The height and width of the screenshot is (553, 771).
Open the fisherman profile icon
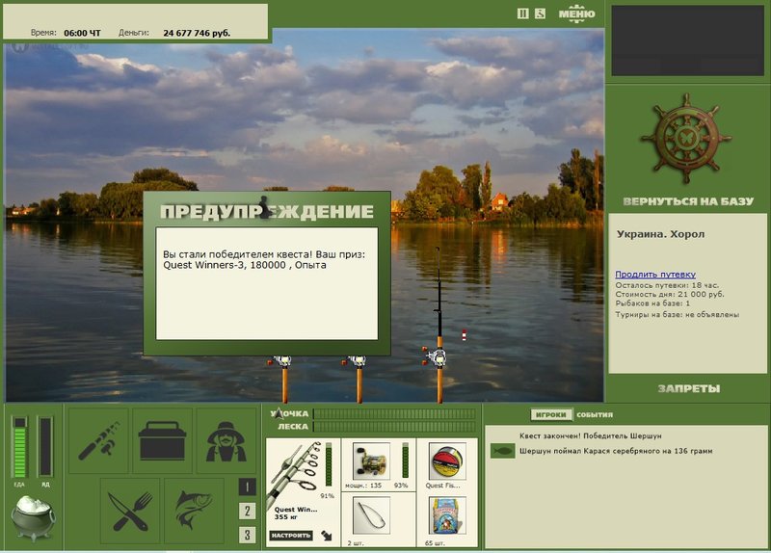[226, 440]
